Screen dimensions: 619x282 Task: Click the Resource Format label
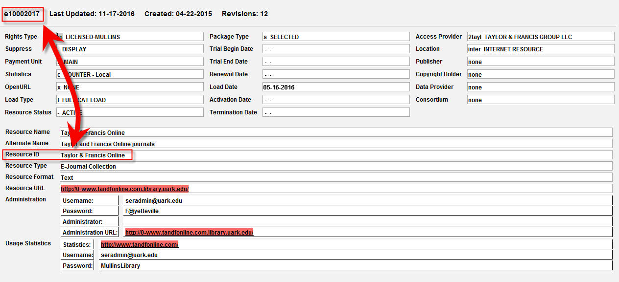tap(29, 177)
